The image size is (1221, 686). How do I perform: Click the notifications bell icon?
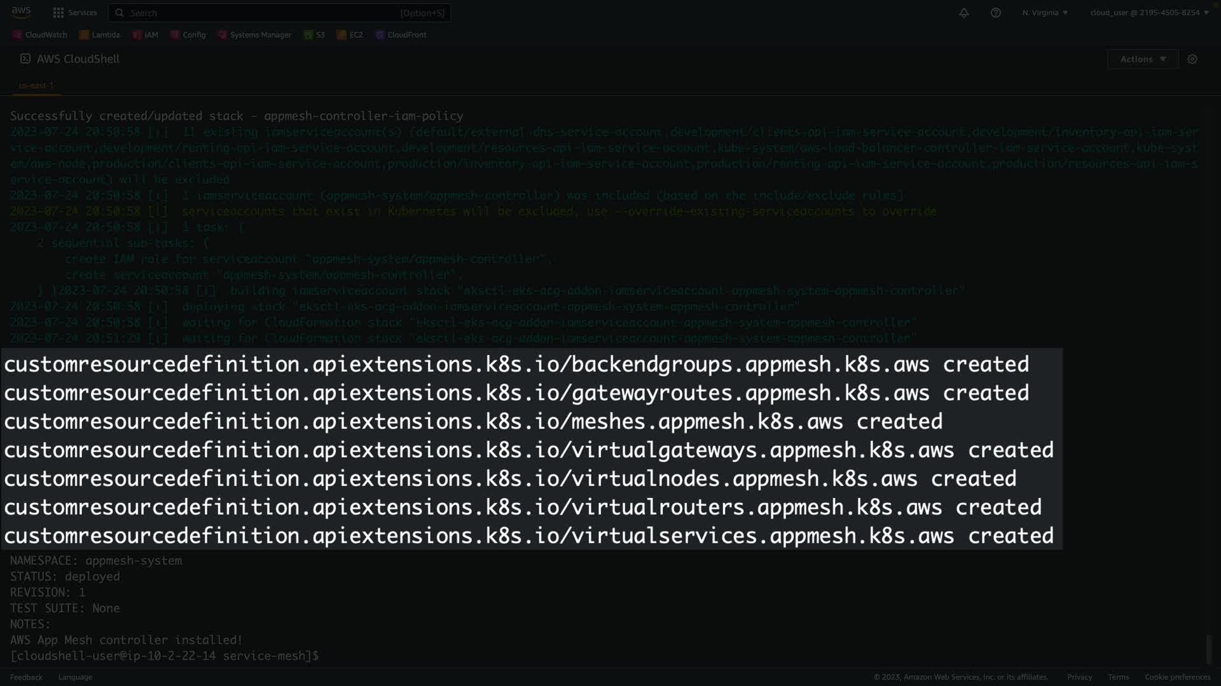pos(963,13)
